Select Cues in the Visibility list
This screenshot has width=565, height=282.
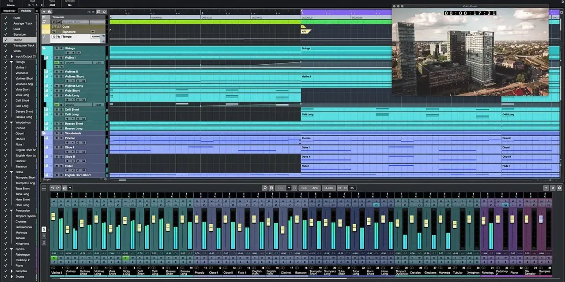click(17, 29)
